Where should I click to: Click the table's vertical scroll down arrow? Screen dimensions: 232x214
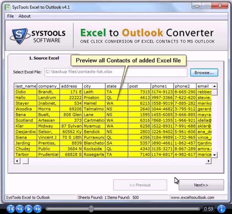click(214, 155)
